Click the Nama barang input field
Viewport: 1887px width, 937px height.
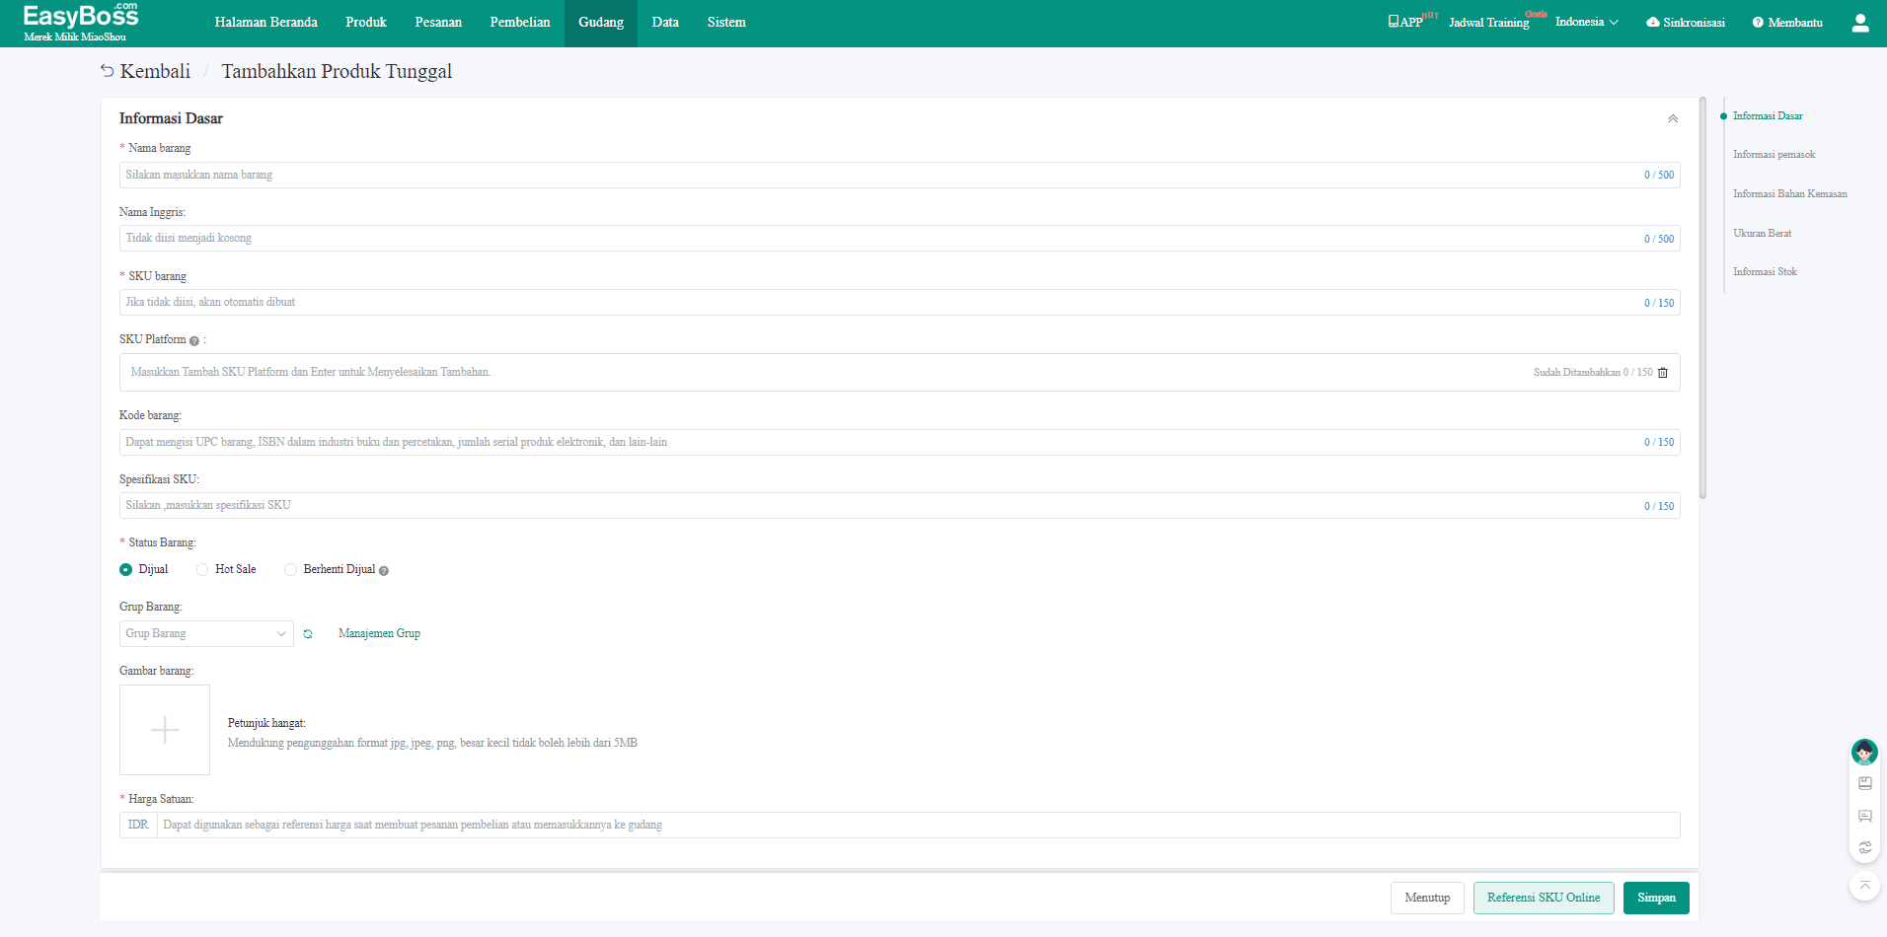point(899,175)
